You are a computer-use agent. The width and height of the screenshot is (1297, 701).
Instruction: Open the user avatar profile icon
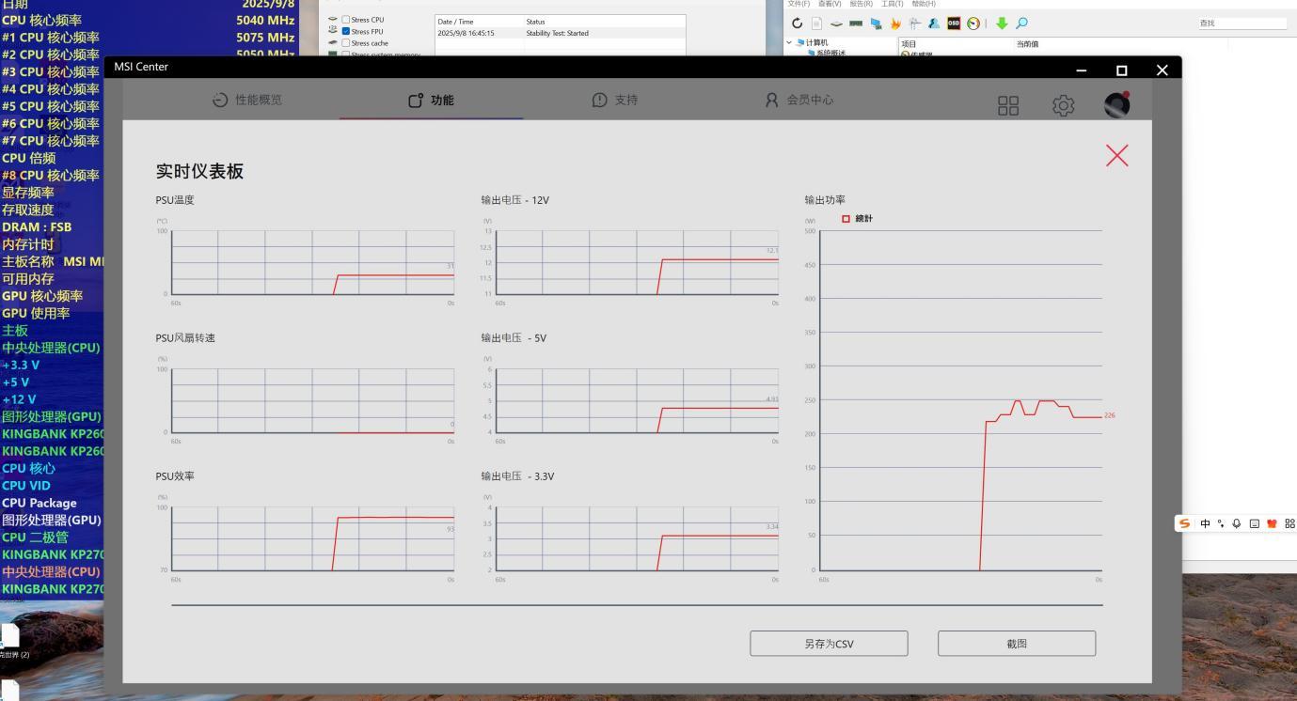tap(1116, 104)
